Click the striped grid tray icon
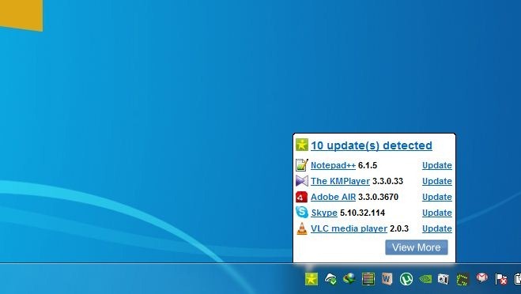Image resolution: width=521 pixels, height=294 pixels. coord(368,279)
